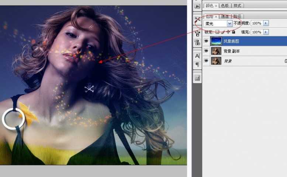287x177 pixels.
Task: Click lock icon on 背景 layer
Action: tap(286, 61)
